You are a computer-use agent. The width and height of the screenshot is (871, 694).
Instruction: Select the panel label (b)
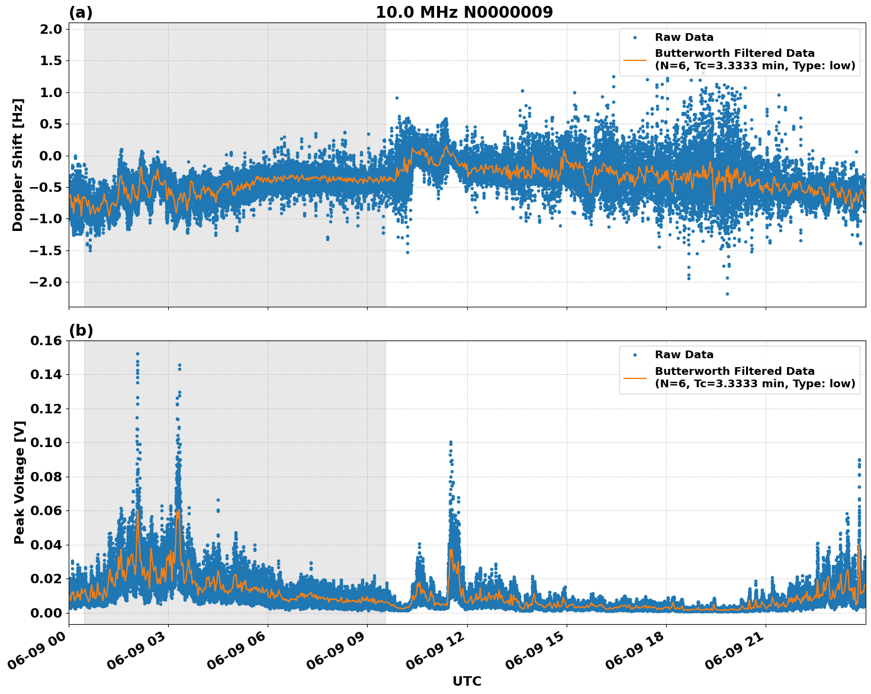[82, 329]
